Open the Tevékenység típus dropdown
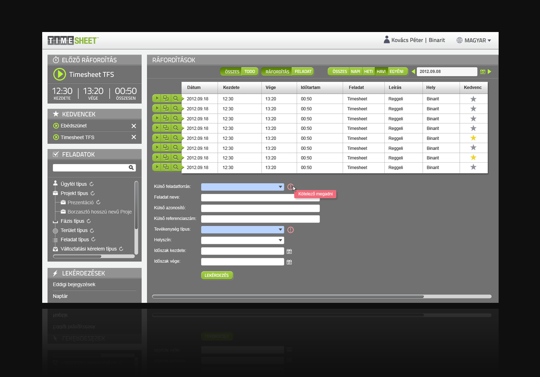540x377 pixels. [x=243, y=230]
